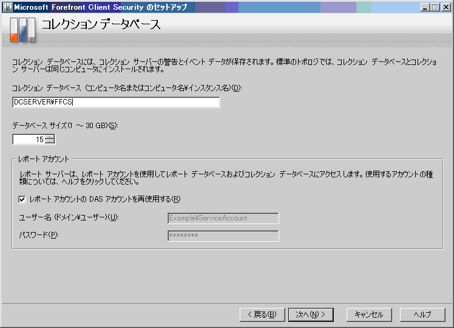This screenshot has height=328, width=454.
Task: Minimize the setup window
Action: coord(425,7)
